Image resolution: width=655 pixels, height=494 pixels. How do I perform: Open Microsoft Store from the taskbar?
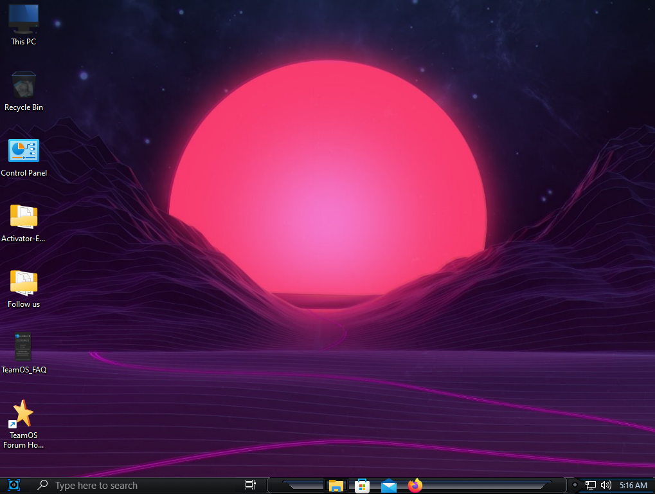click(362, 486)
